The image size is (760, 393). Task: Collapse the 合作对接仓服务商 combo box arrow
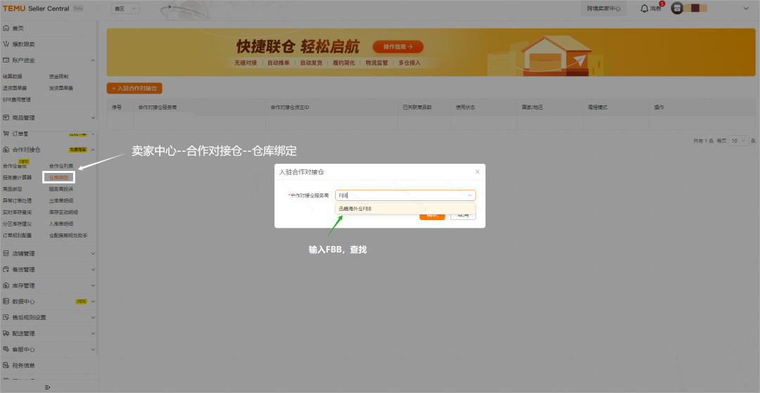click(469, 195)
